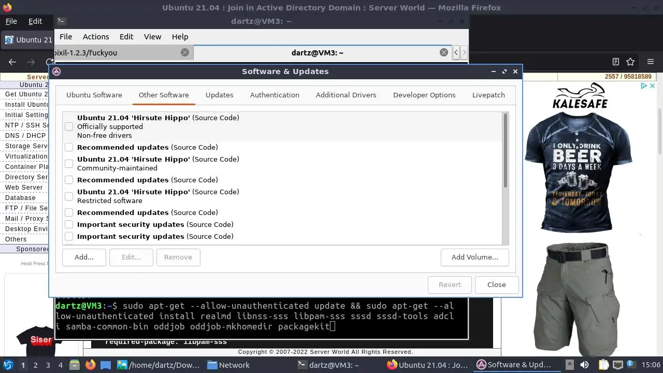This screenshot has height=373, width=663.
Task: Check the 'Restricted software' Hirsute Hippo source
Action: coord(69,196)
